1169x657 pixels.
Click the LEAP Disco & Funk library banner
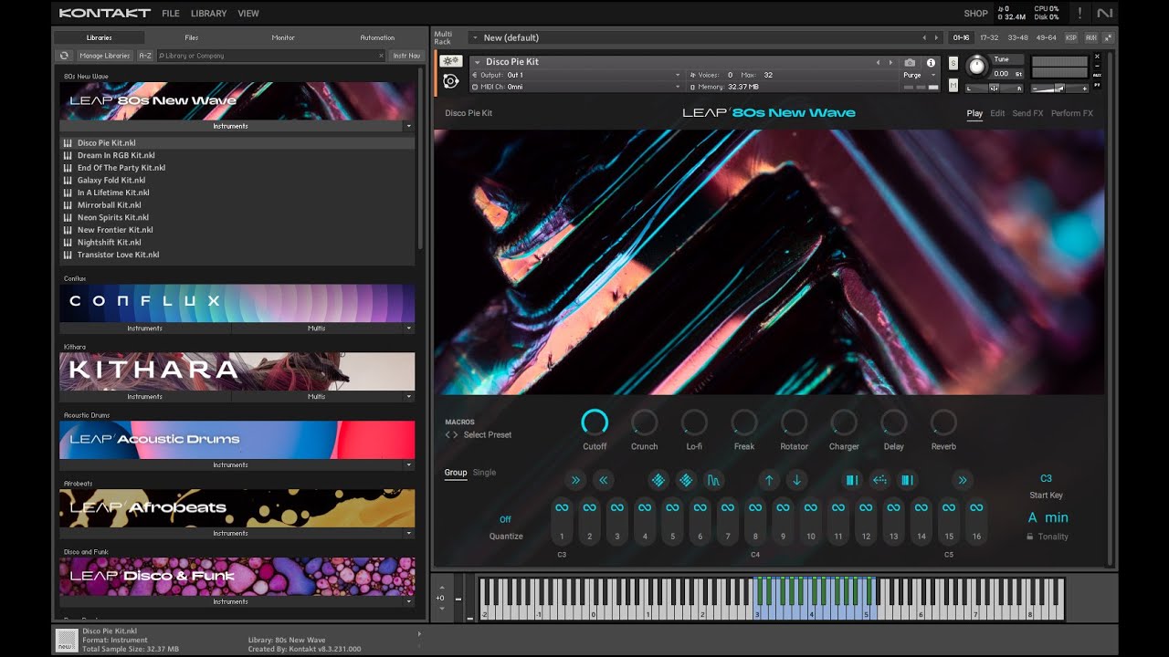(x=237, y=576)
